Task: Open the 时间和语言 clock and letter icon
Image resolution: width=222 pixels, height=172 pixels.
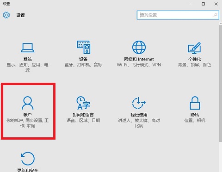Action: [83, 103]
